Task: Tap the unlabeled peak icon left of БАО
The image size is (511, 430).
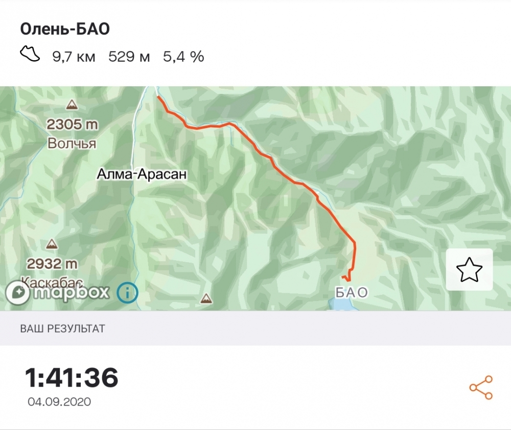Action: point(206,298)
